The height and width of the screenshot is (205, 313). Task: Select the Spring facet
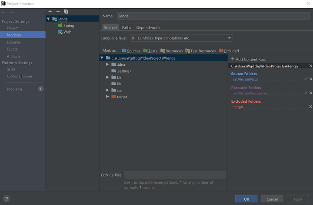point(66,26)
